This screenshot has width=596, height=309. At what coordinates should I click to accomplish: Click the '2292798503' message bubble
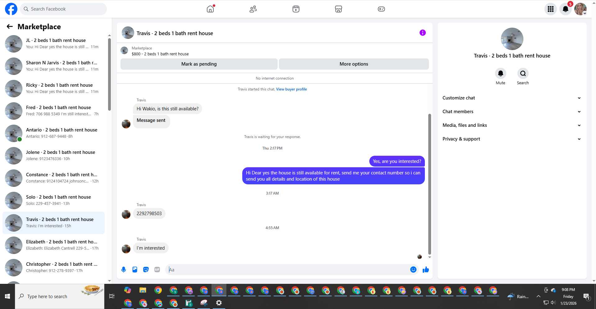(149, 214)
